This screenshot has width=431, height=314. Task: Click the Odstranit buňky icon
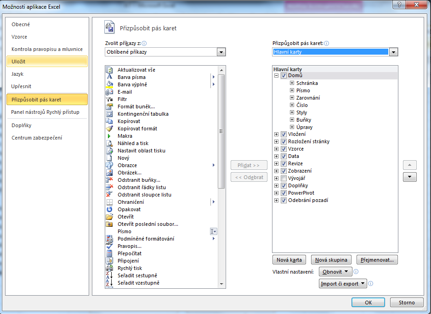[109, 180]
